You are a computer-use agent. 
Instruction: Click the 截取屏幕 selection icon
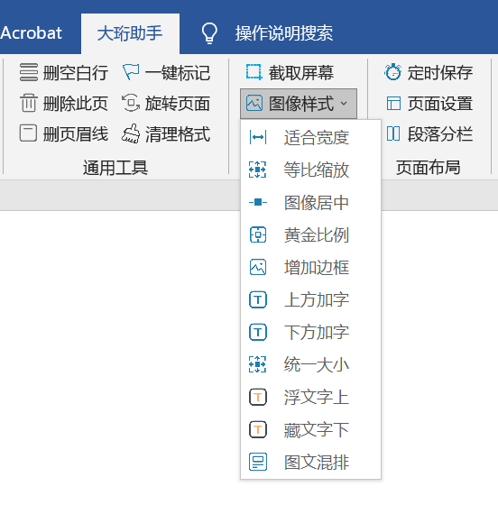pyautogui.click(x=254, y=72)
